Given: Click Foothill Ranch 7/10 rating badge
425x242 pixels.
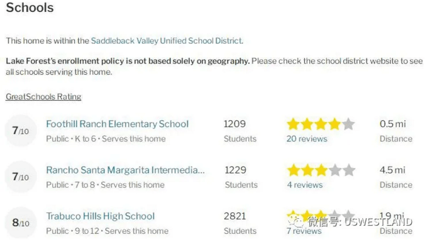Looking at the screenshot, I should (21, 131).
